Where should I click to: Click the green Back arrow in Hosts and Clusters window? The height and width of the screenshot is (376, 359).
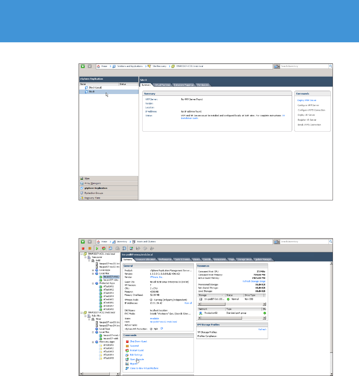pyautogui.click(x=83, y=242)
